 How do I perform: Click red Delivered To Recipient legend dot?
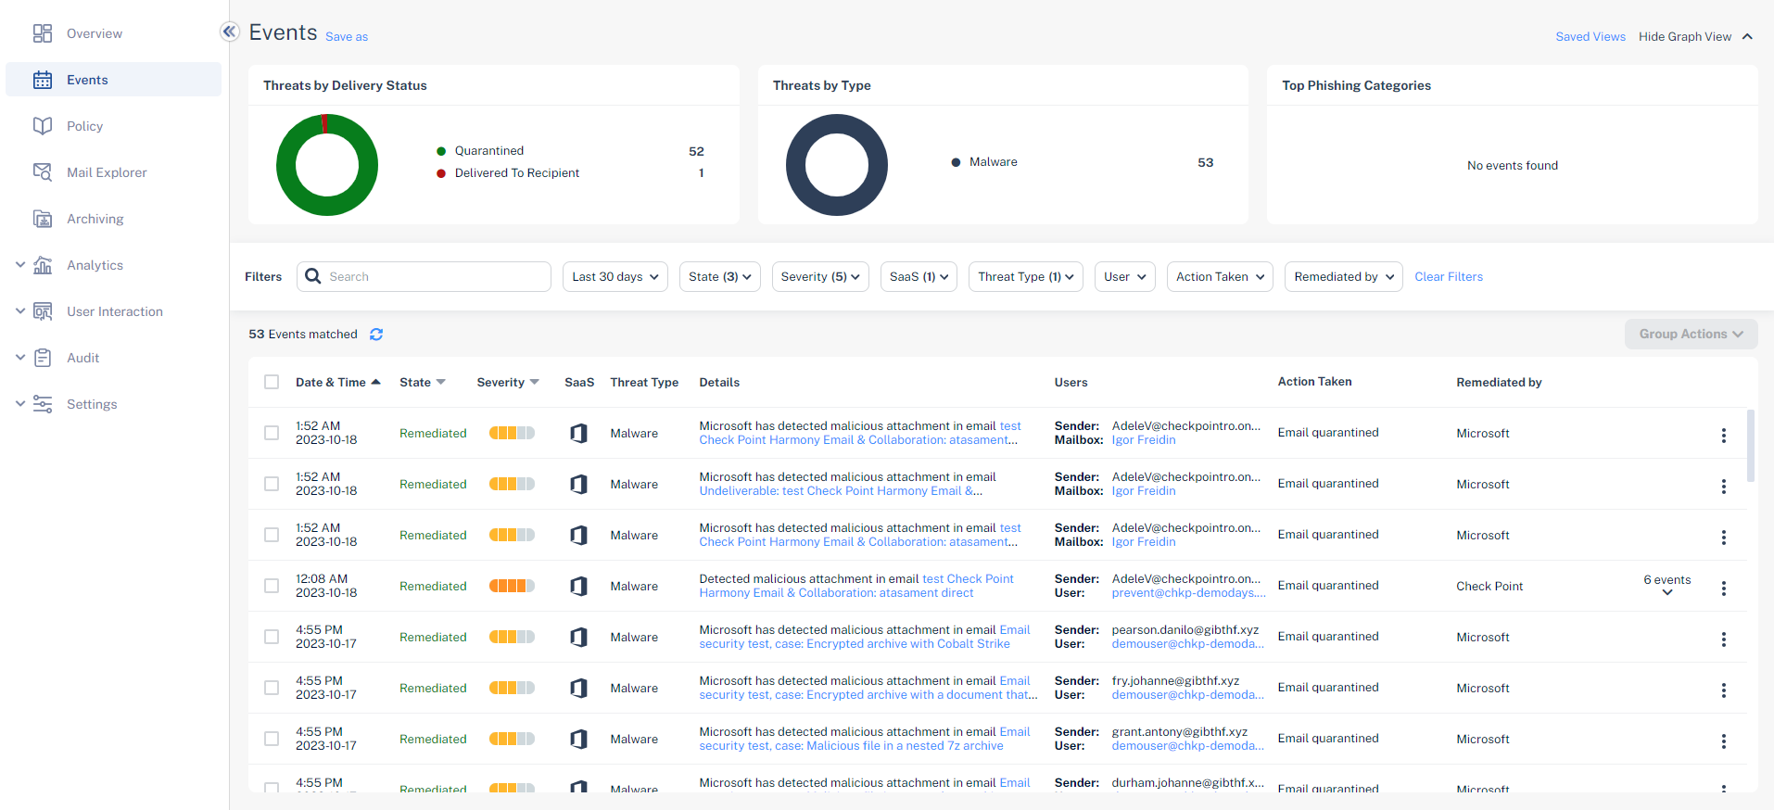pos(441,173)
